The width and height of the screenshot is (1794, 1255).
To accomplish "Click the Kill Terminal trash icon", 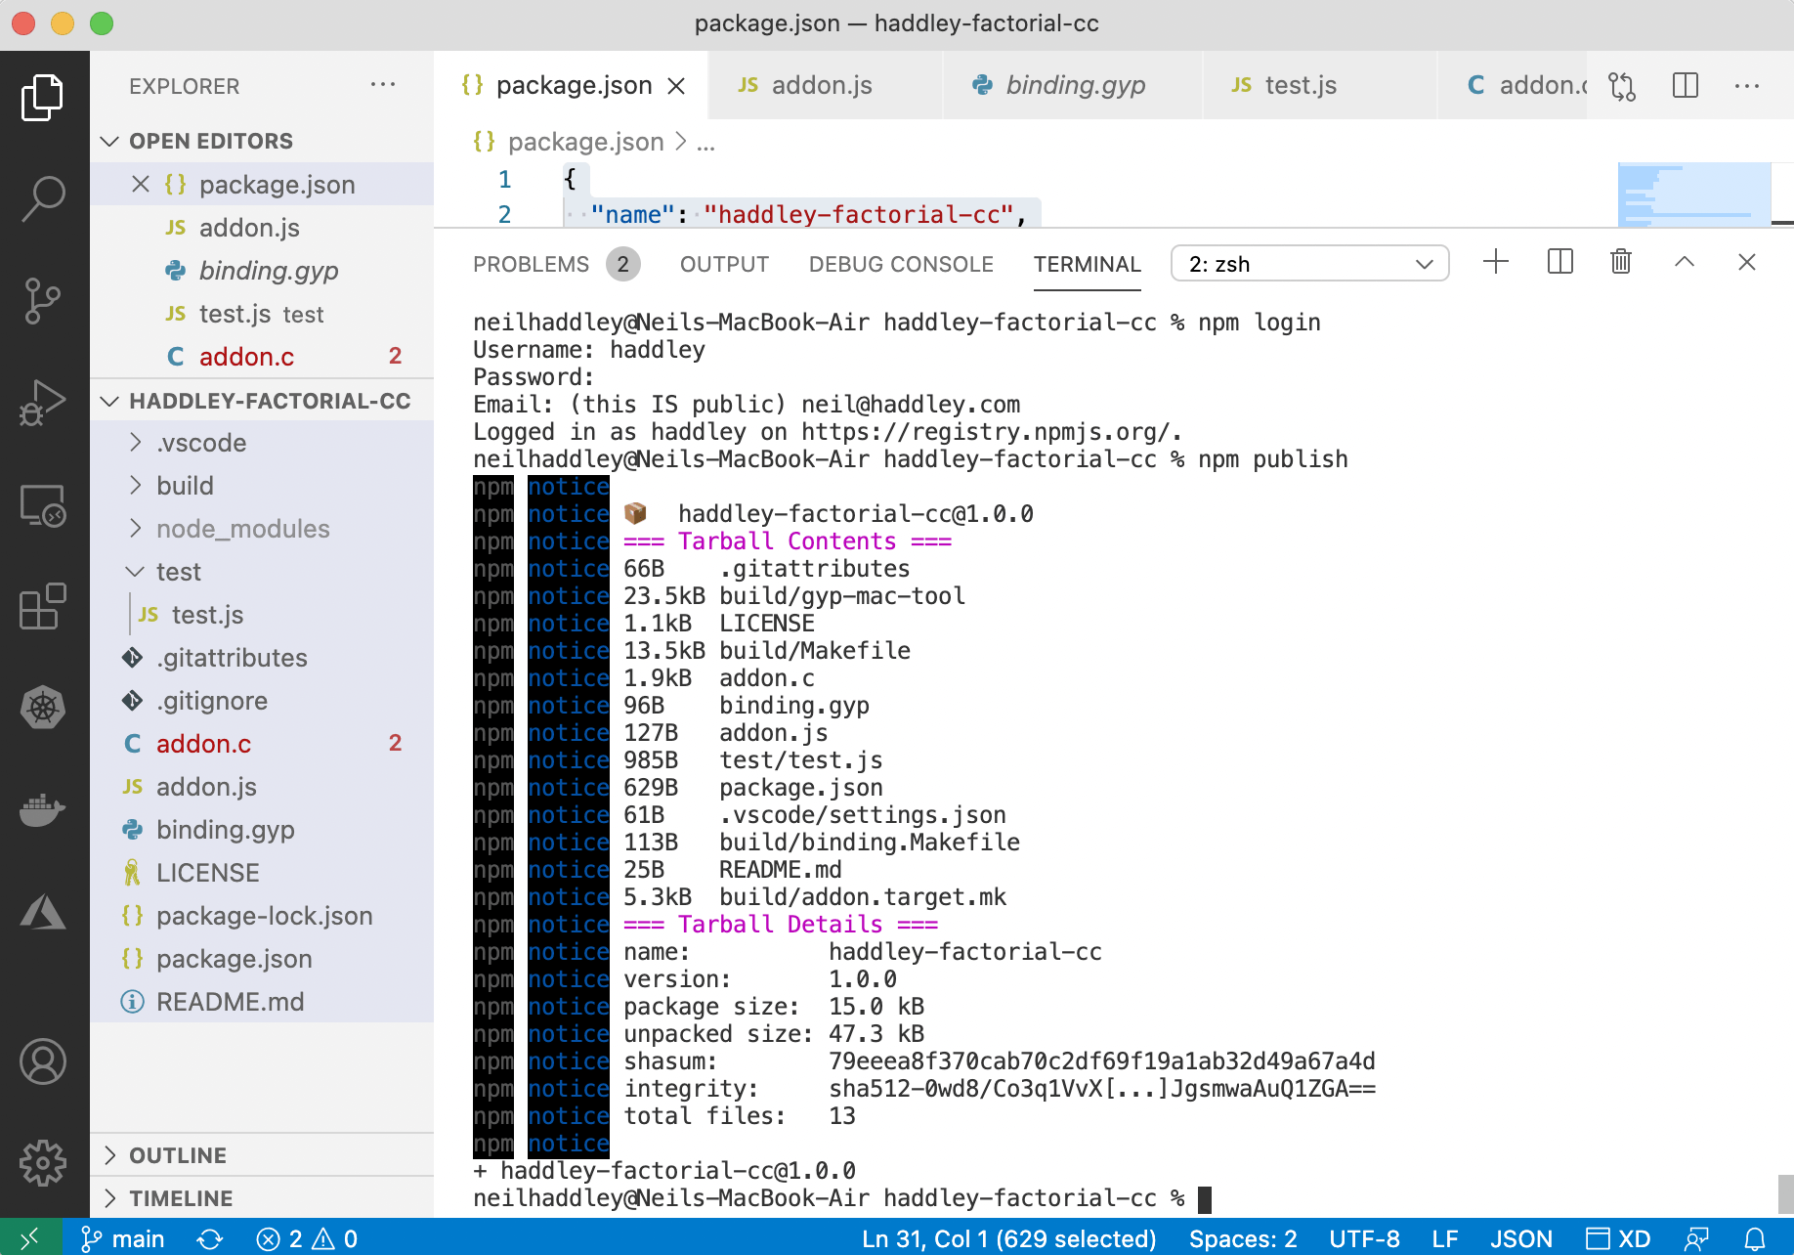I will pos(1621,262).
